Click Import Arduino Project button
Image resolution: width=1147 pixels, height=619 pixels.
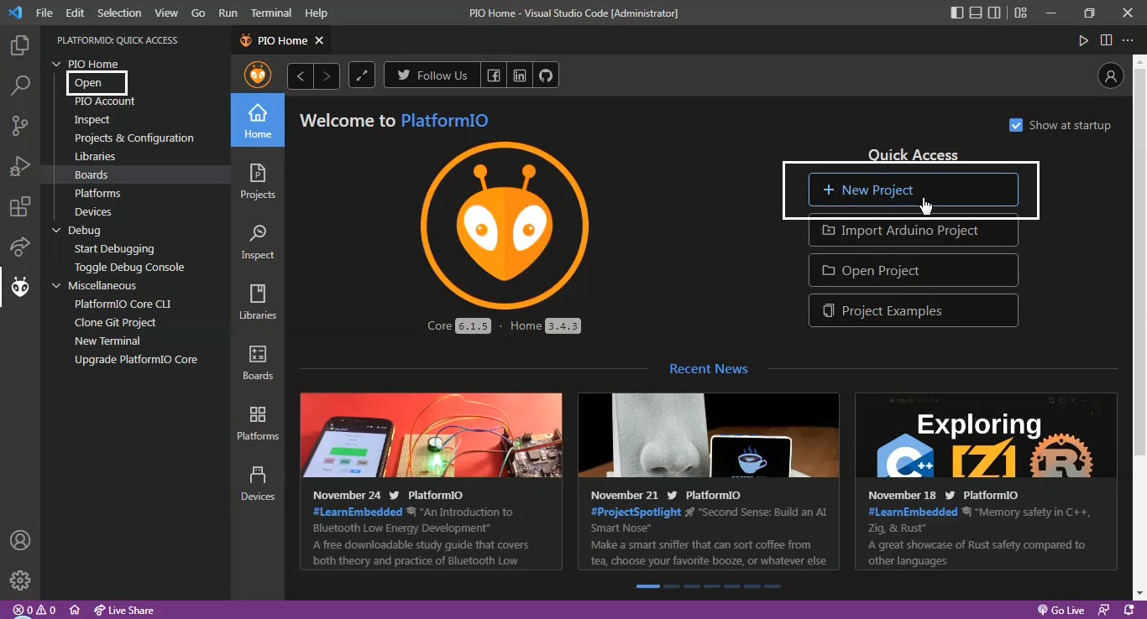click(x=914, y=230)
